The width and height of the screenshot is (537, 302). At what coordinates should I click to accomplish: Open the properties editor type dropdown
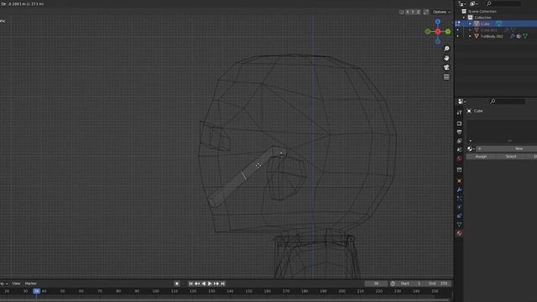[462, 102]
